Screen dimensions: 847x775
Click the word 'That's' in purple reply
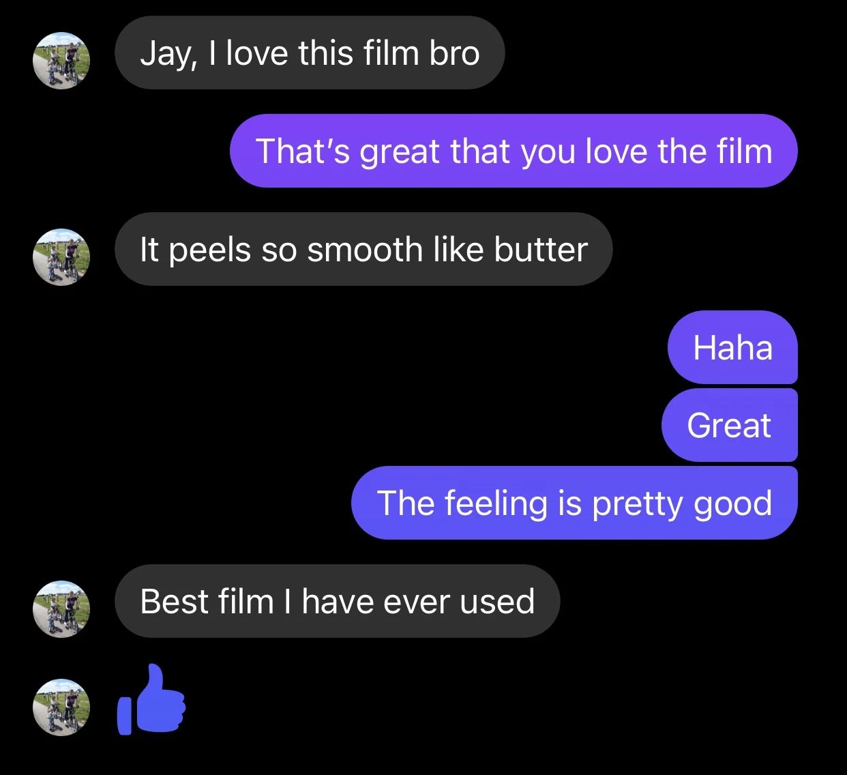coord(302,151)
